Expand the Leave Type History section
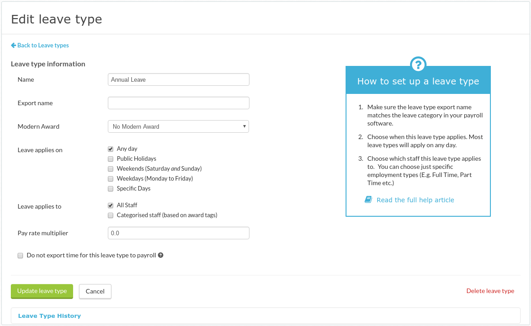531x326 pixels. (x=49, y=316)
